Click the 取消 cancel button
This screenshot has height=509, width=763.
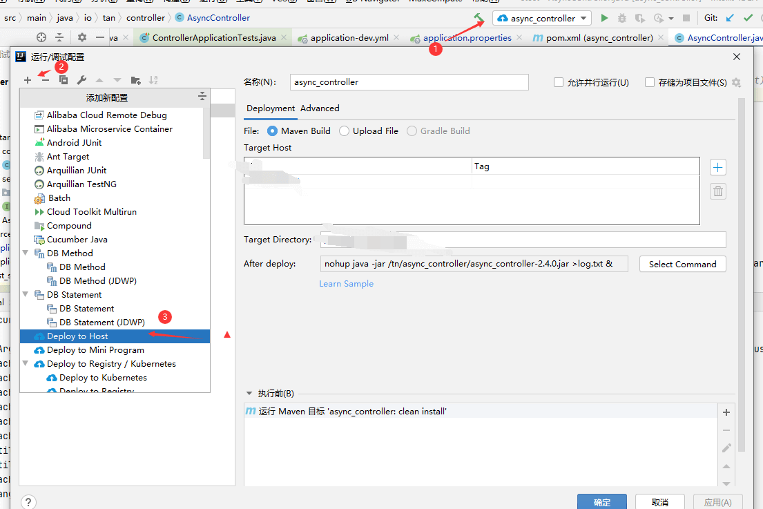(x=660, y=501)
